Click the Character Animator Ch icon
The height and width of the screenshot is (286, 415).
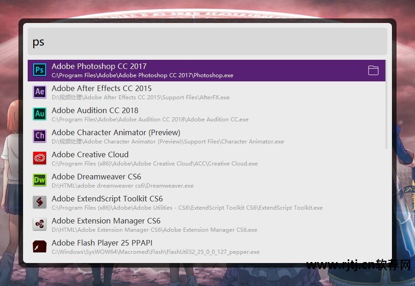click(x=40, y=136)
